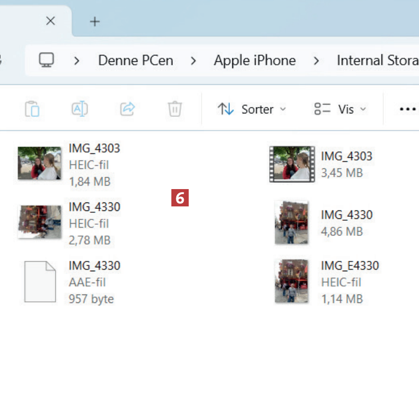419x395 pixels.
Task: Open the Vis view dropdown
Action: click(340, 109)
